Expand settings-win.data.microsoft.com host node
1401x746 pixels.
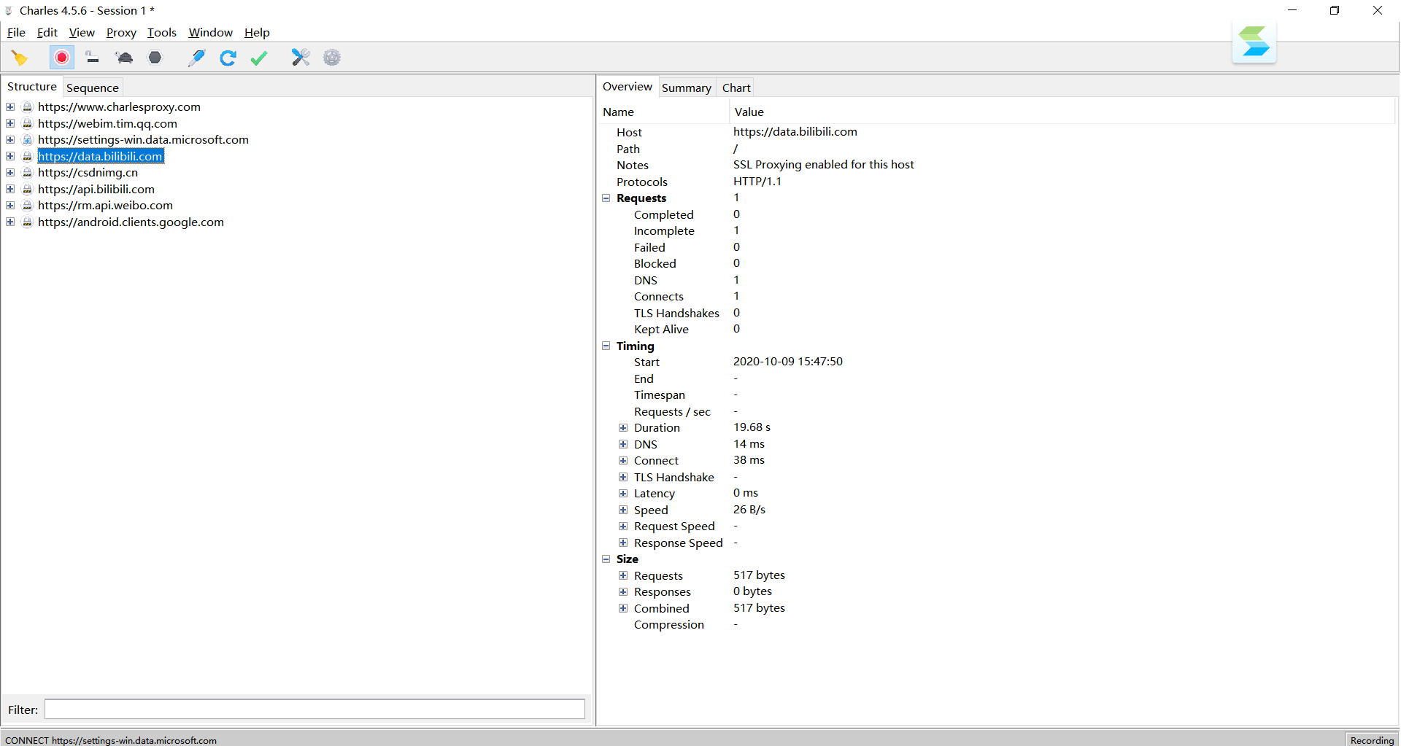(10, 139)
